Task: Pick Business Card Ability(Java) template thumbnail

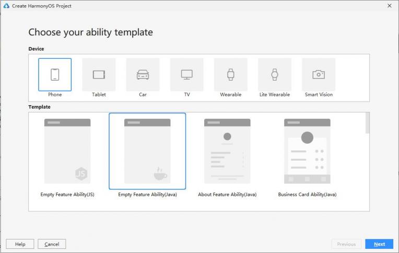Action: tap(307, 151)
